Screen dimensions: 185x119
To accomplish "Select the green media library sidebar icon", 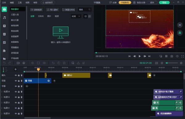I will point(4,9).
